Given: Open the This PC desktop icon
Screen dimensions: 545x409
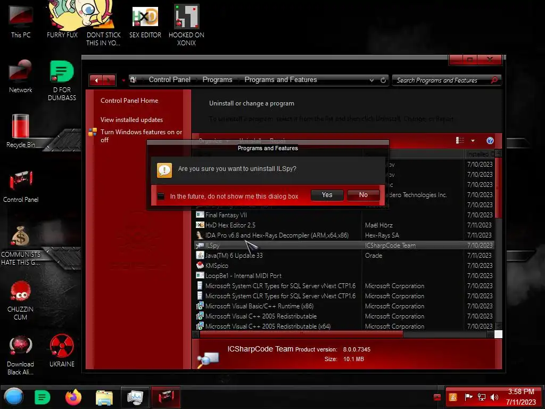Looking at the screenshot, I should (21, 21).
